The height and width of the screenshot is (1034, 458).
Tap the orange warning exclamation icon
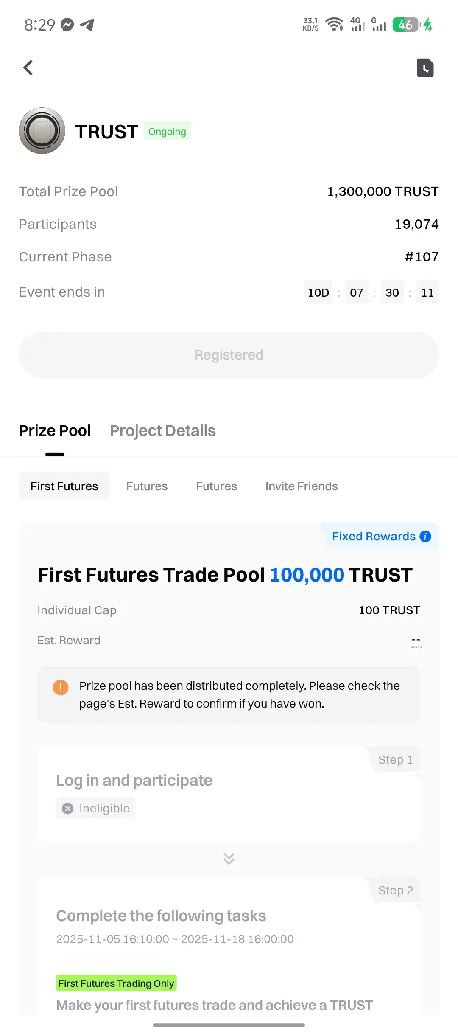click(61, 687)
